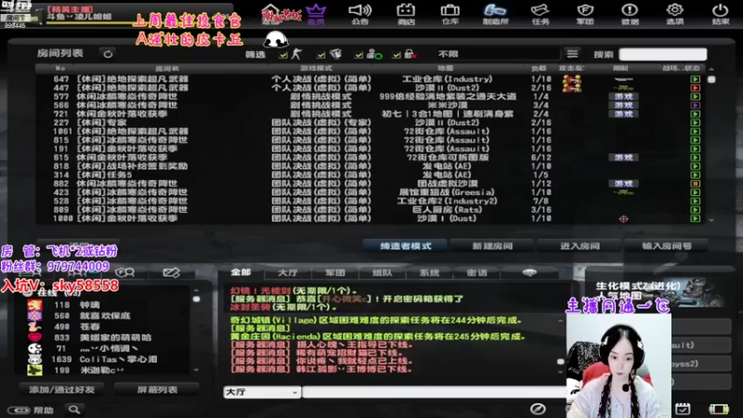743x418 pixels.
Task: Toggle the running soldier mode filter checkbox
Action: [283, 55]
